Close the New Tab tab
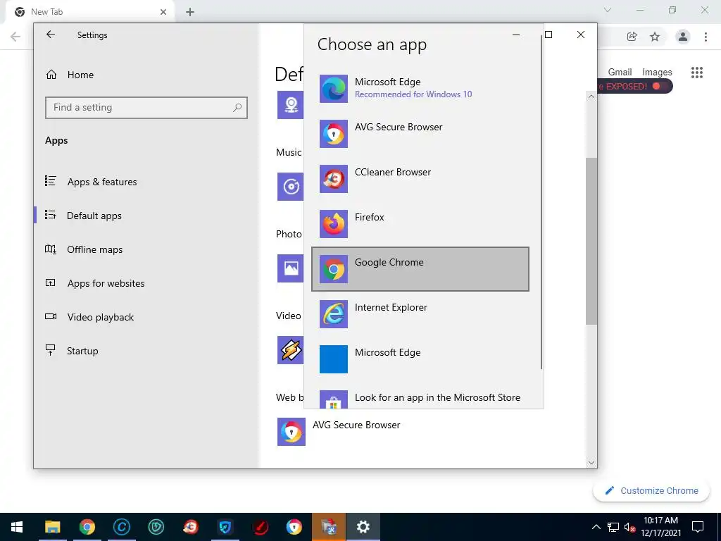The height and width of the screenshot is (541, 721). pos(163,12)
